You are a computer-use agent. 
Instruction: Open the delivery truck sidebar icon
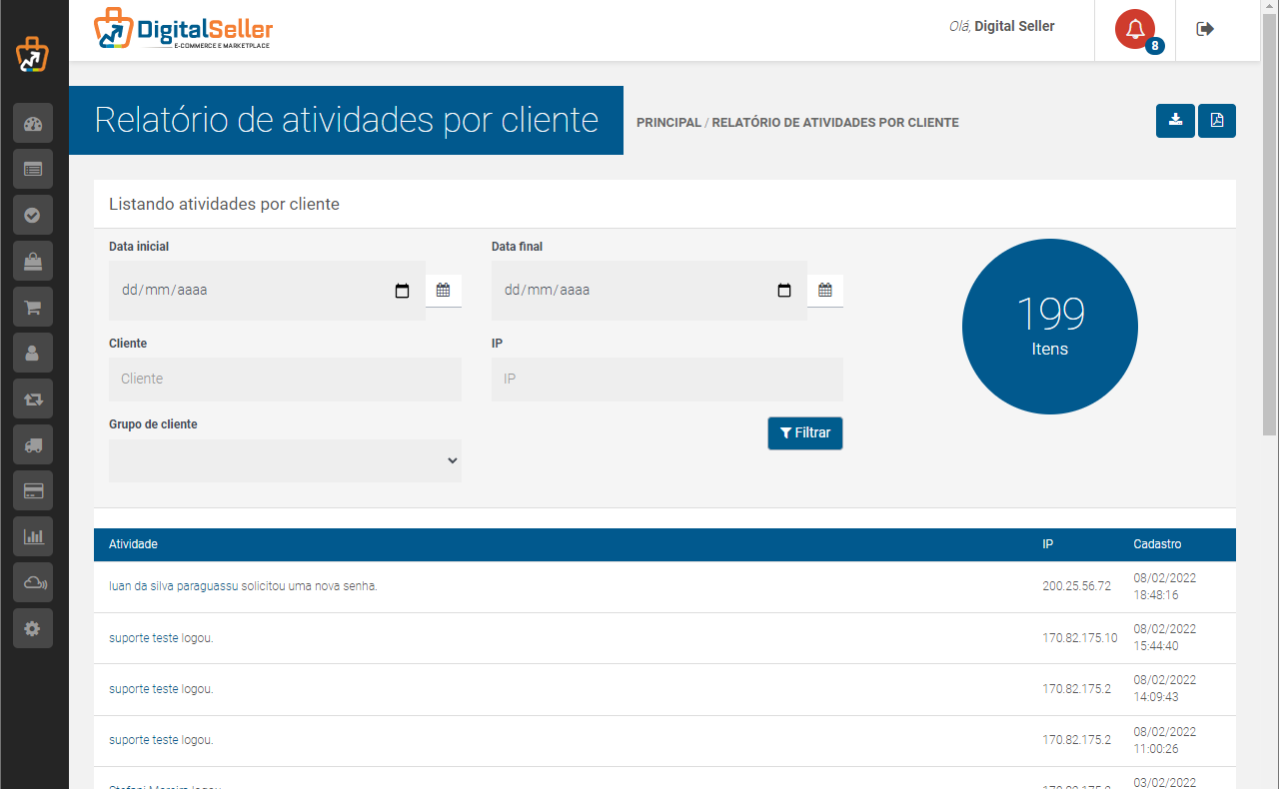click(33, 444)
